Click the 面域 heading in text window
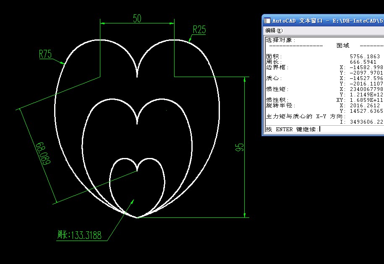 point(343,45)
